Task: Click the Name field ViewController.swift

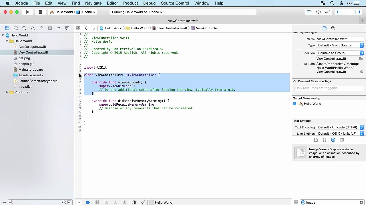Action: (340, 39)
